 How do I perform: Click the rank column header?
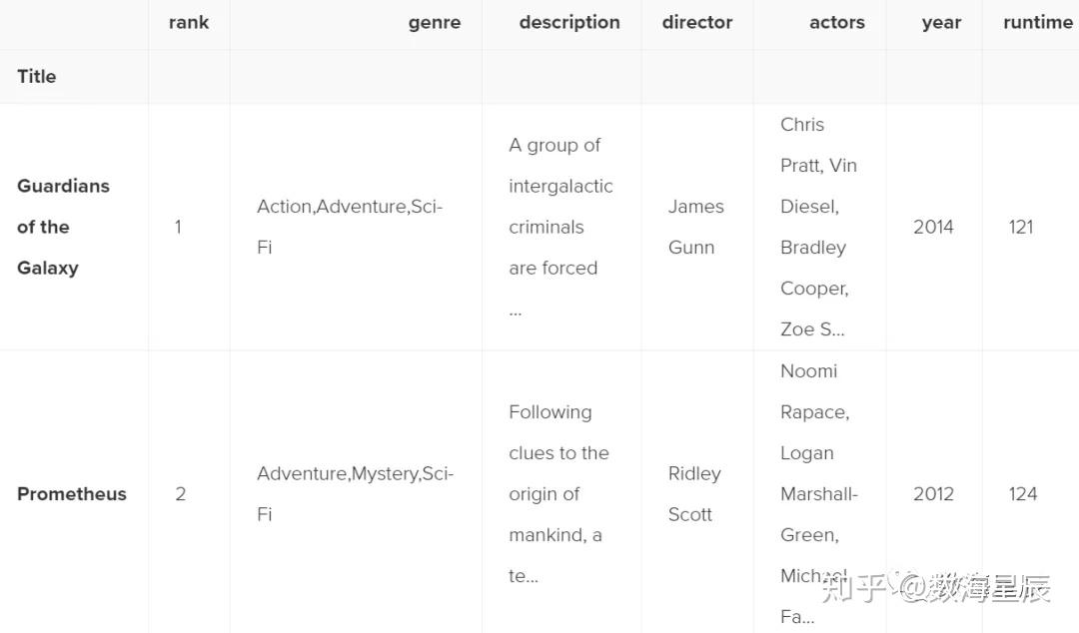[x=189, y=23]
